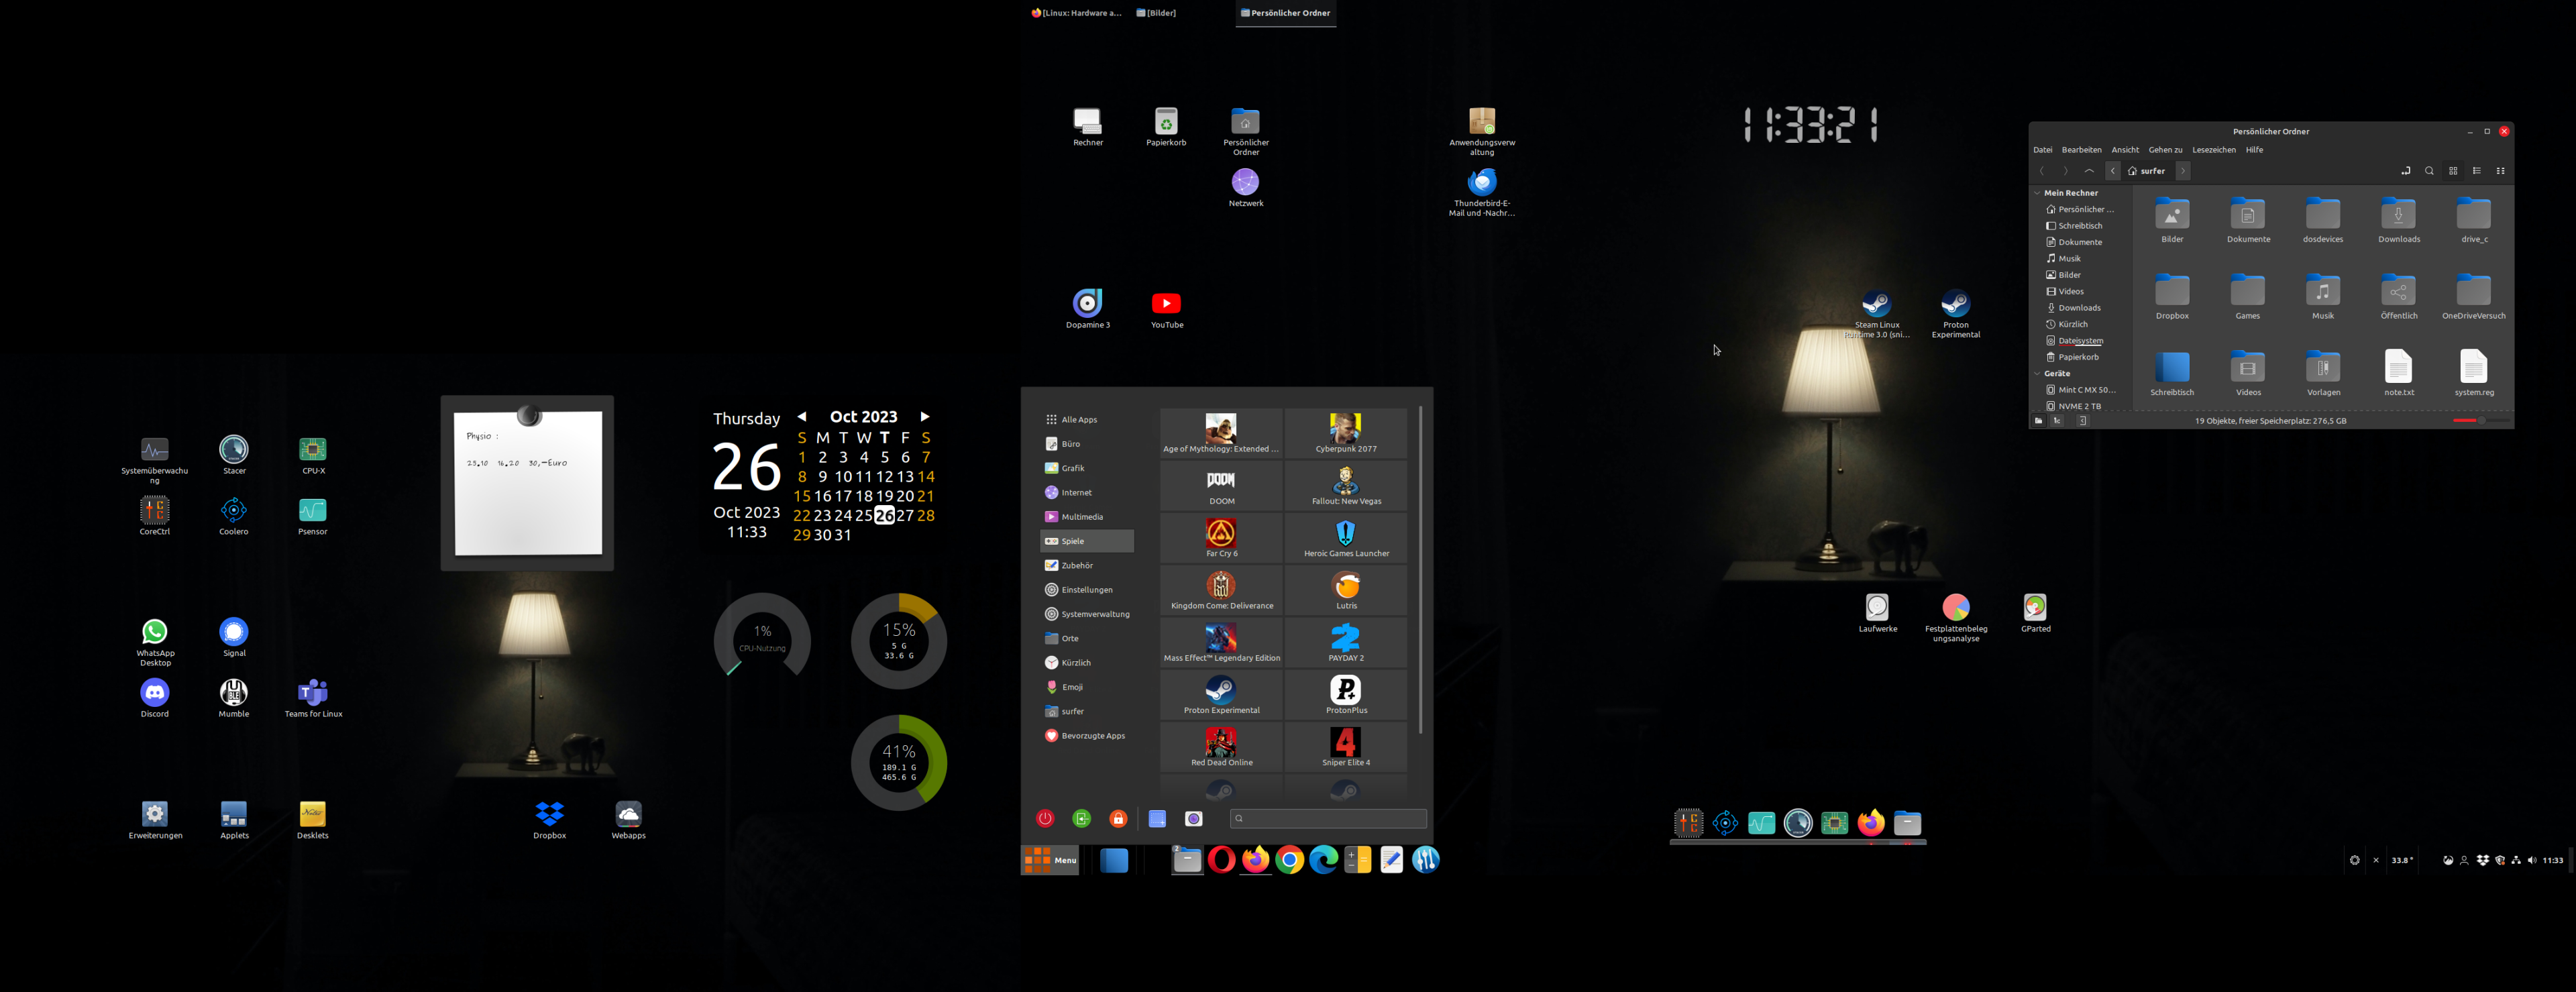
Task: Toggle compact view in file manager
Action: point(2501,171)
